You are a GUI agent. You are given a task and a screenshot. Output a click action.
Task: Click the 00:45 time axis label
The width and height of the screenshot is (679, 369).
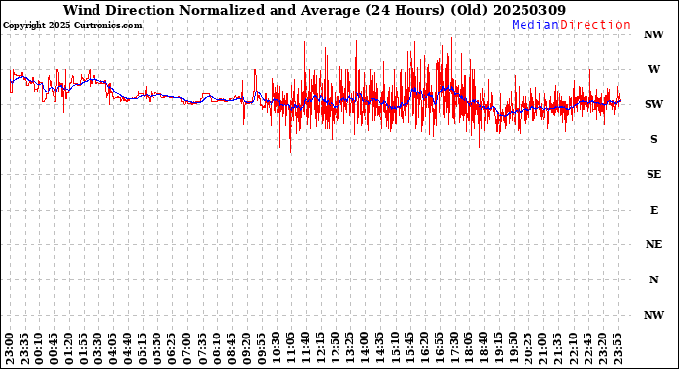tap(53, 349)
